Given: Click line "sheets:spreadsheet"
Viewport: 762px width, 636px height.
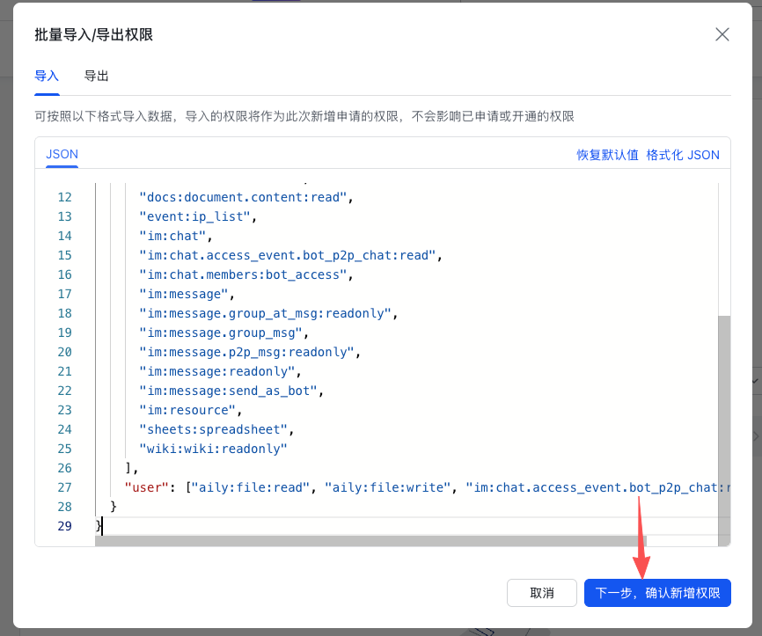Looking at the screenshot, I should pyautogui.click(x=216, y=429).
